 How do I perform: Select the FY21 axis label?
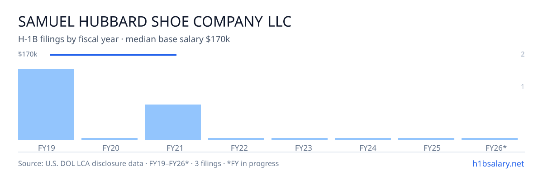(x=173, y=148)
